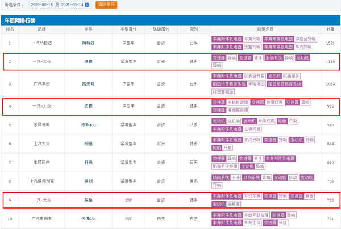Select the 发动机 抖动 issue tag
The width and height of the screenshot is (341, 229).
tap(285, 177)
